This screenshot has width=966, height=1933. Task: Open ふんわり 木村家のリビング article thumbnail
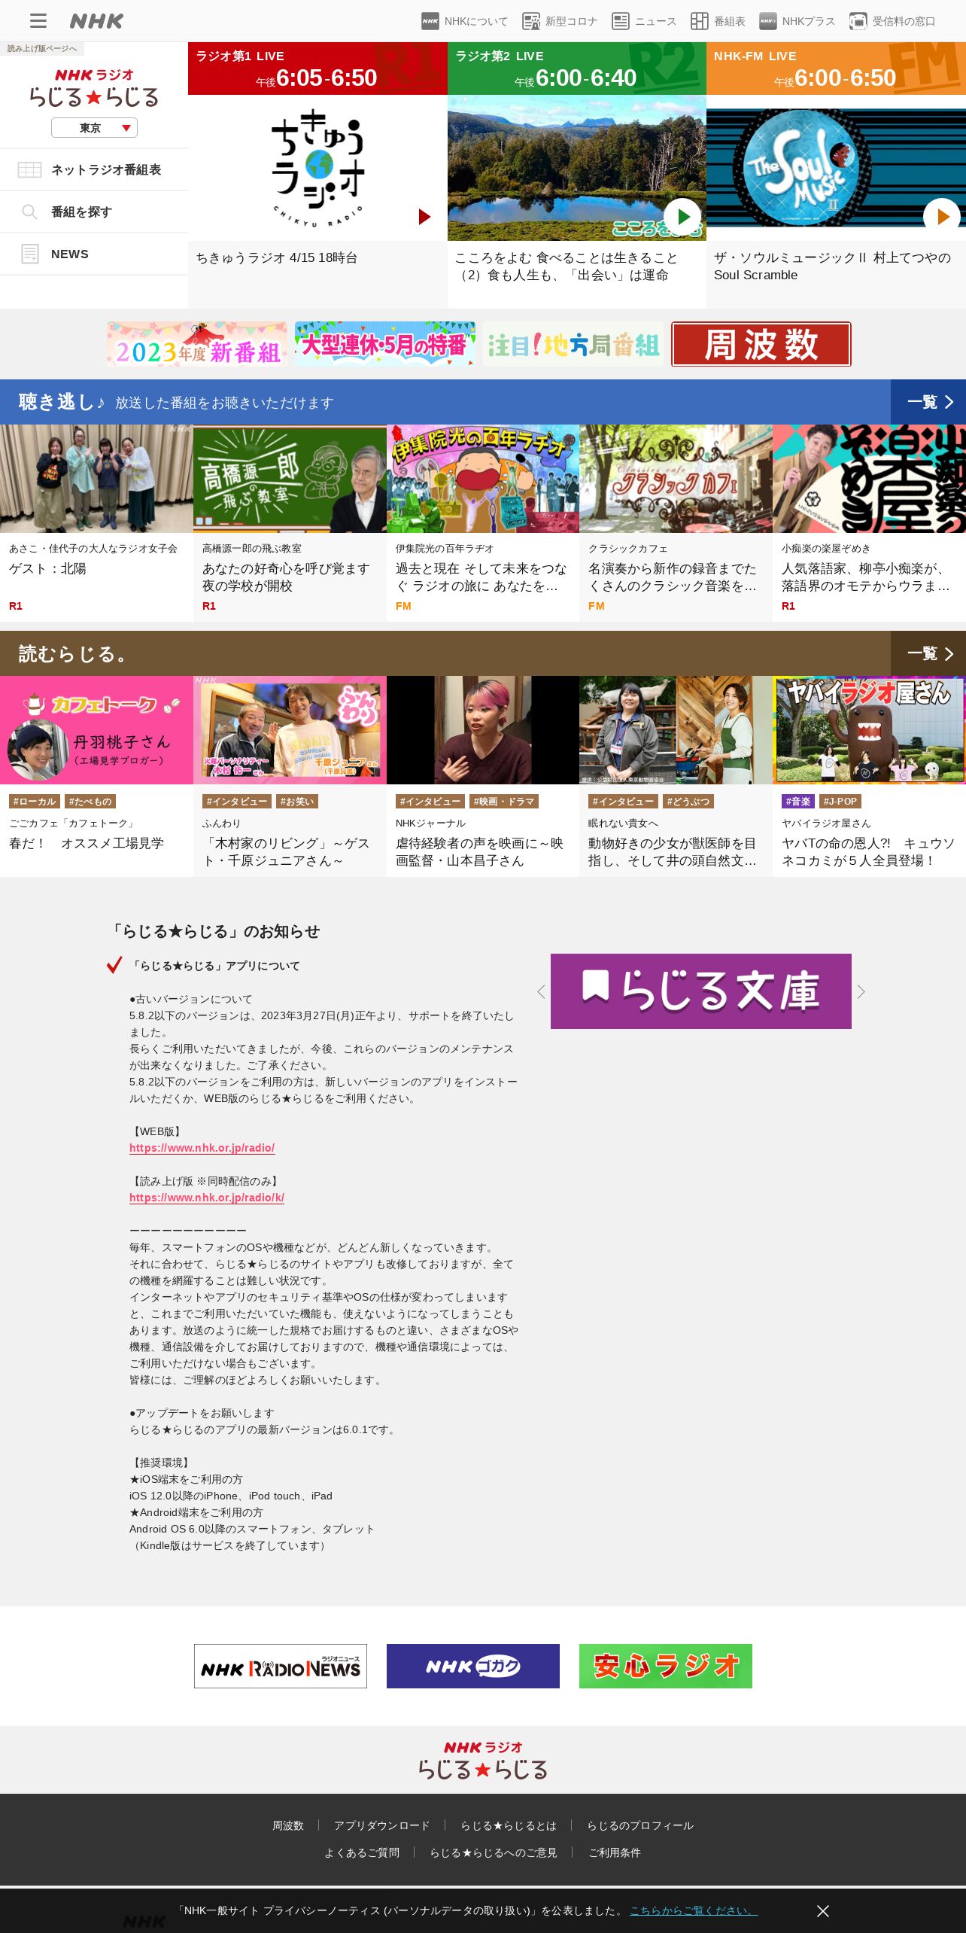click(290, 730)
